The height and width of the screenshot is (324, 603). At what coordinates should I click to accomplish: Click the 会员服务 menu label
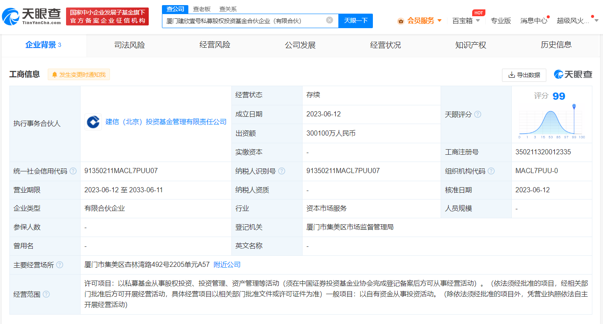421,20
